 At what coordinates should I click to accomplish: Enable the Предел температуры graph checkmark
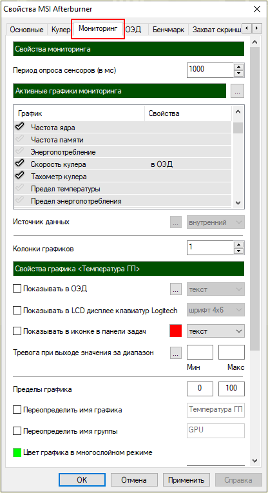[19, 188]
